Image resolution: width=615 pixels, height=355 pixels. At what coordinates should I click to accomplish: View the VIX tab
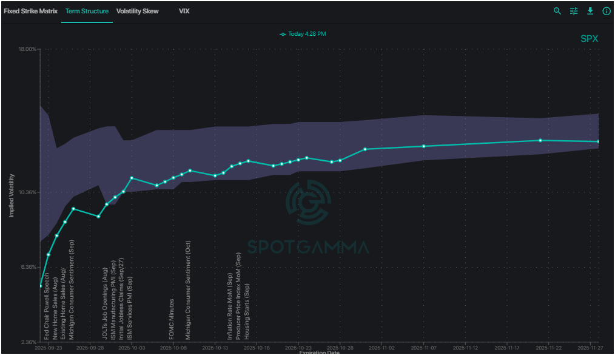(x=183, y=11)
